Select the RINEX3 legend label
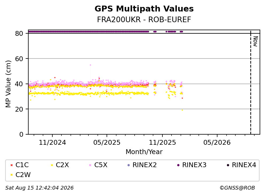 [194, 165]
